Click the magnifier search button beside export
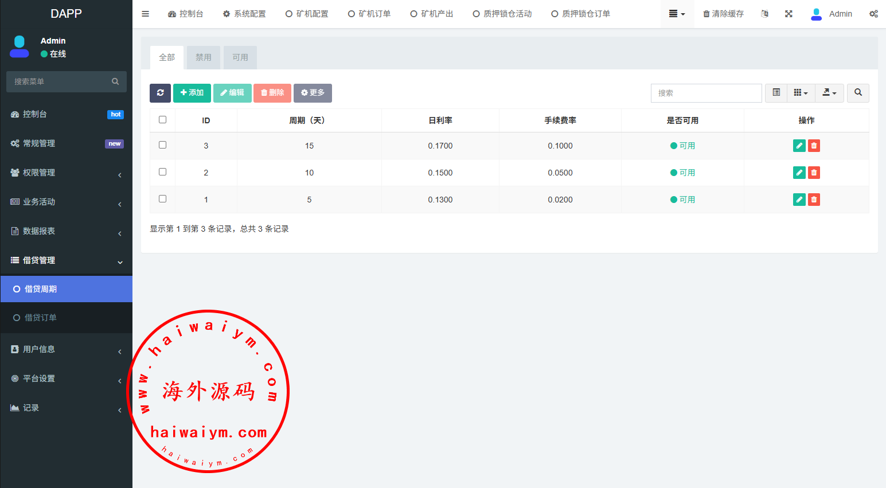 [858, 93]
